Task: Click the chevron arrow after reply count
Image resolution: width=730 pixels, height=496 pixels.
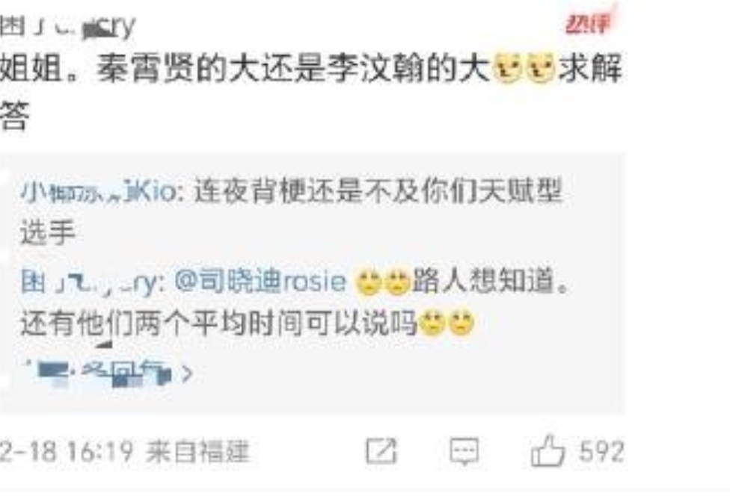Action: click(187, 373)
